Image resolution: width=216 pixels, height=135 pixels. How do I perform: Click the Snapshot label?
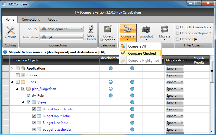(146, 36)
